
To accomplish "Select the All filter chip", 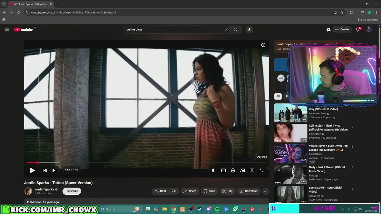I will tap(278, 96).
